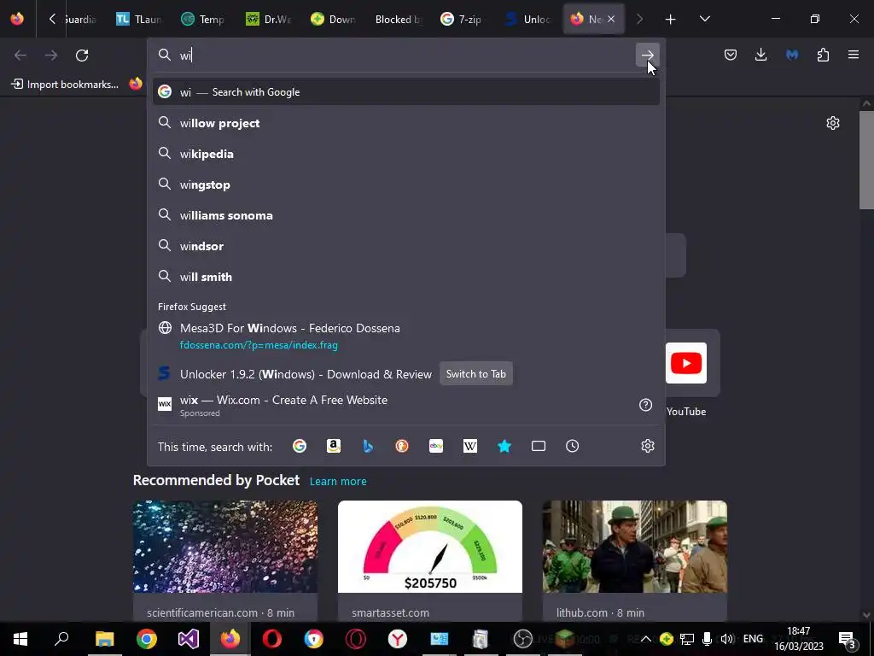Search this time with Wikipedia icon
The image size is (874, 656).
[x=470, y=446]
